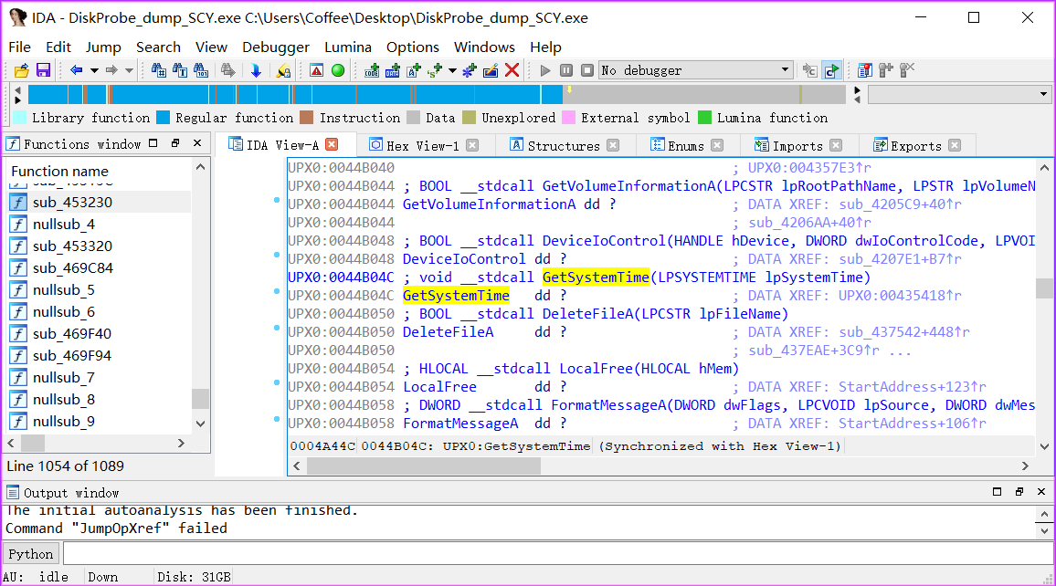Toggle the highlighted C with green arrow icon
Image resolution: width=1056 pixels, height=586 pixels.
click(831, 70)
